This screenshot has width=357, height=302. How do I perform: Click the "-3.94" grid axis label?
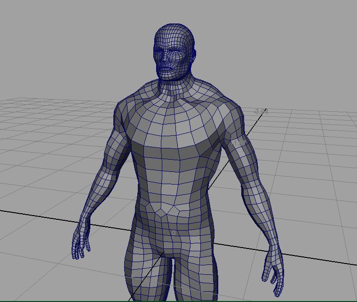tap(261, 112)
